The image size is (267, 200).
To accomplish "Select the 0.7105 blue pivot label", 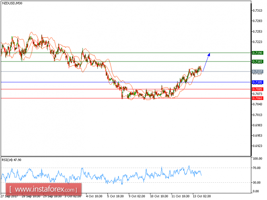I will (257, 82).
